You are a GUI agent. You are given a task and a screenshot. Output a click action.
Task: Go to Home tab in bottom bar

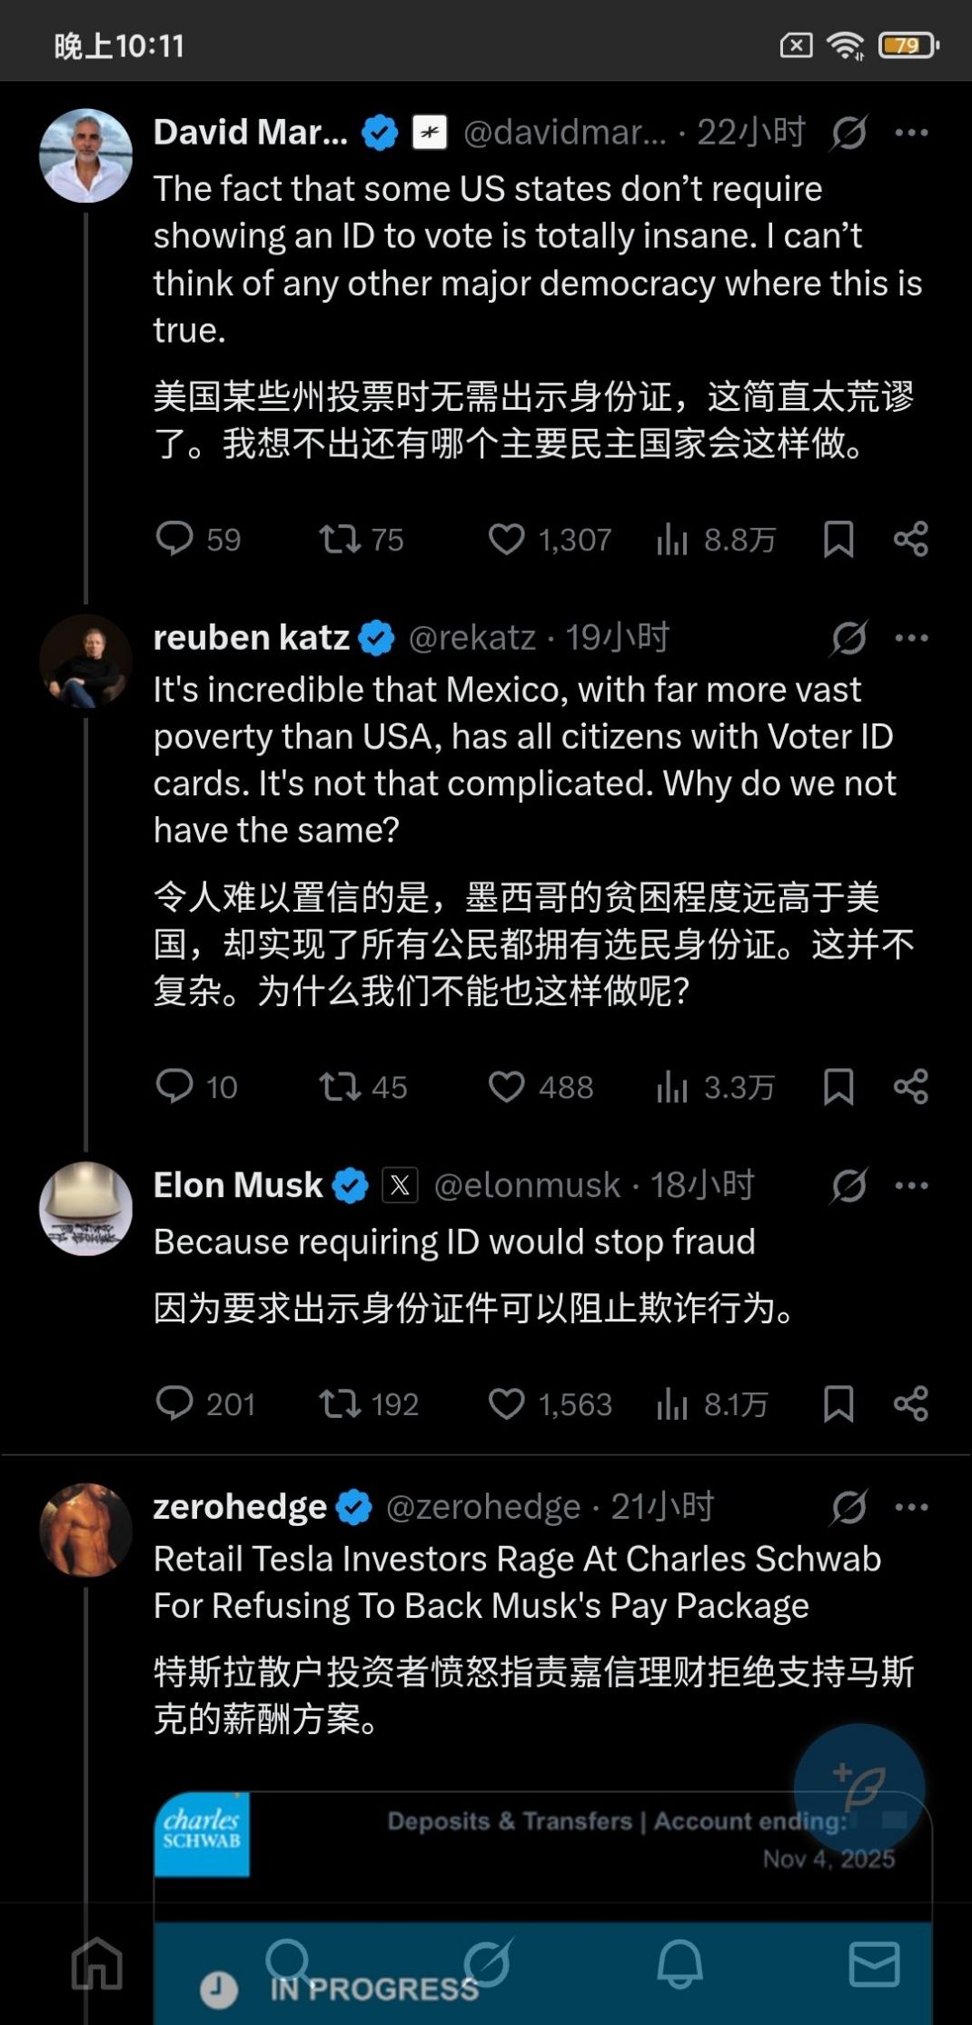click(x=97, y=1963)
